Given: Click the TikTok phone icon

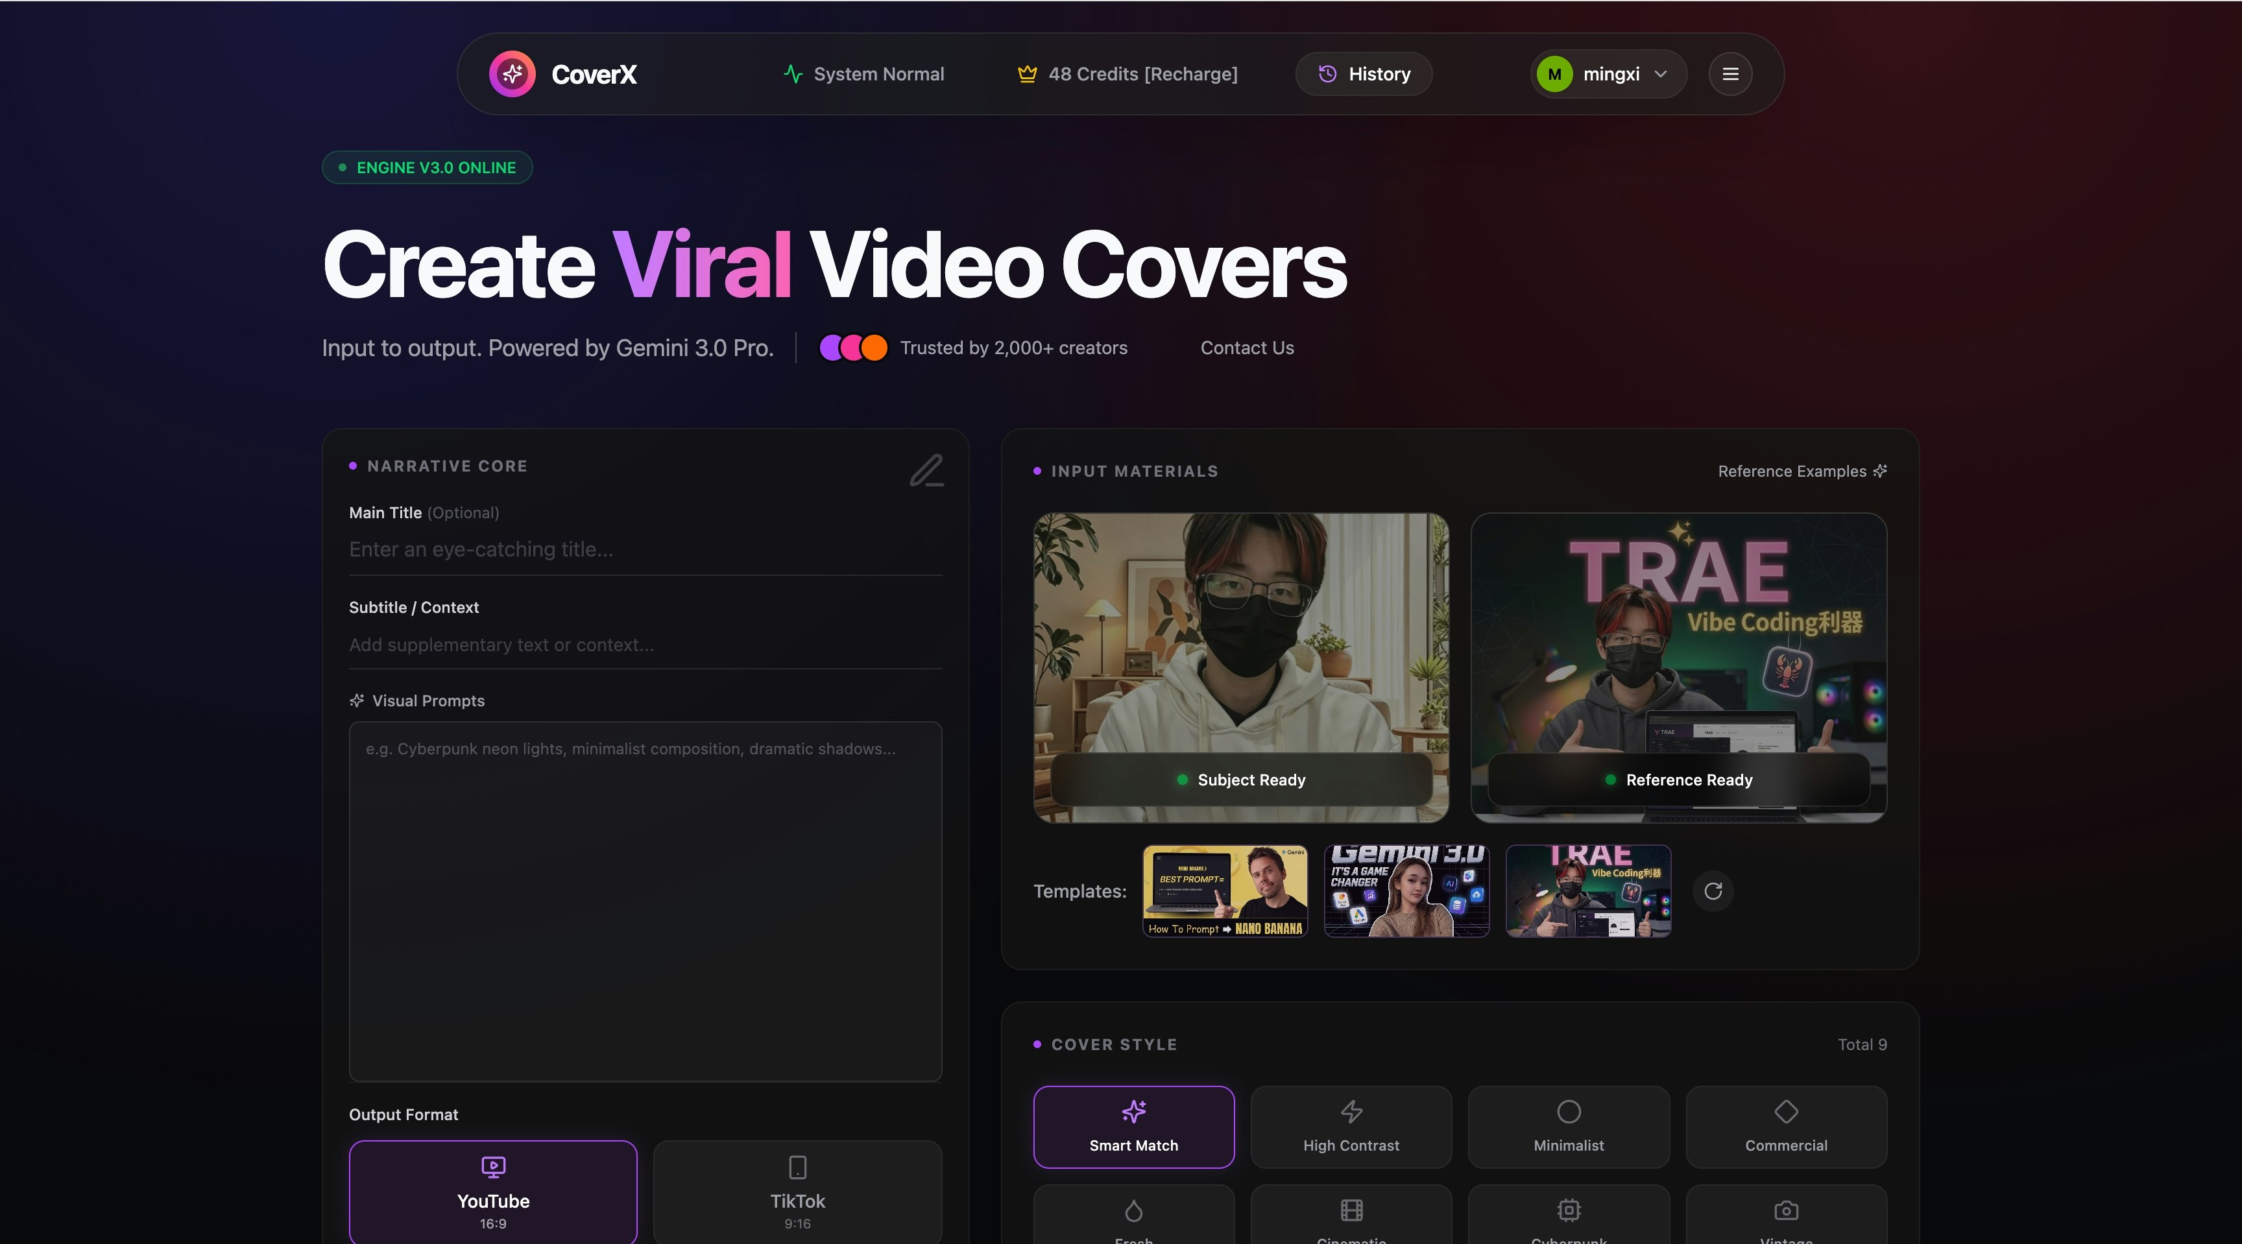Looking at the screenshot, I should 797,1167.
